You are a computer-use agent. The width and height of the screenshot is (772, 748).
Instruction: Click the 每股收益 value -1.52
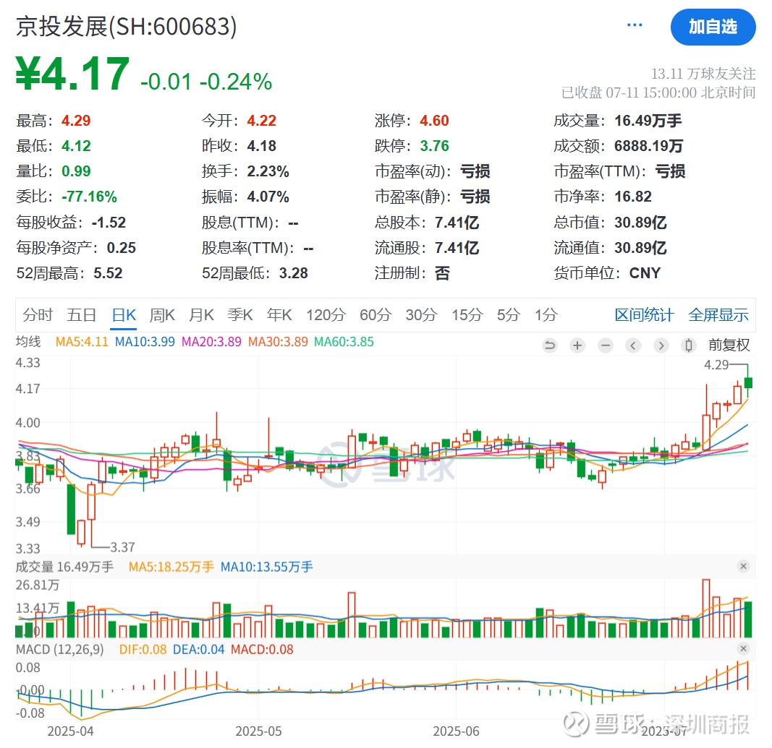[x=109, y=223]
